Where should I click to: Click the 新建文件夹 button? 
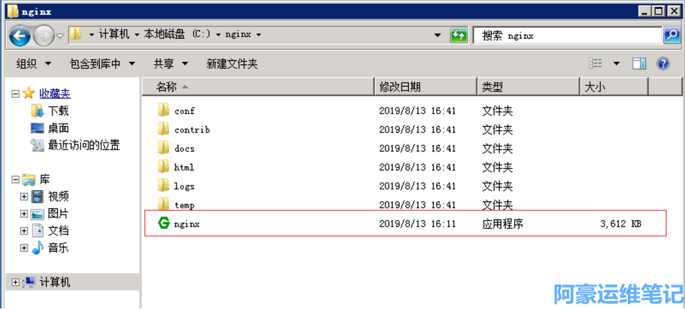pyautogui.click(x=232, y=64)
